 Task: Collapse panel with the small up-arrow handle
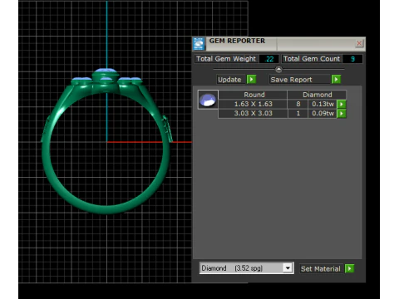pos(278,69)
